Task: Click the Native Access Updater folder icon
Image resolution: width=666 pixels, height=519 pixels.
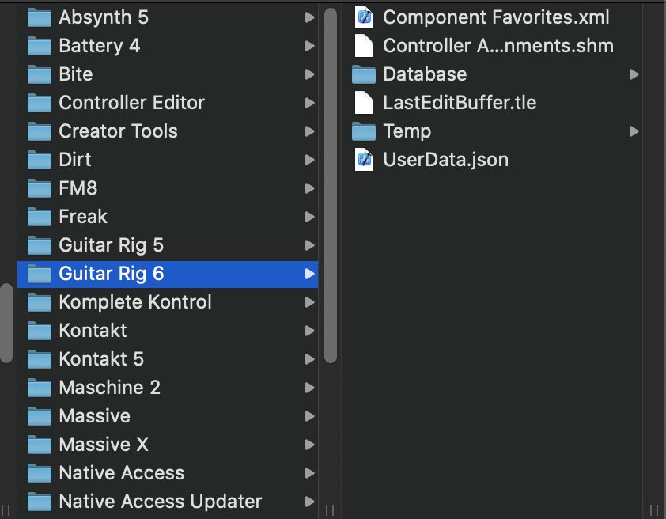Action: (40, 502)
